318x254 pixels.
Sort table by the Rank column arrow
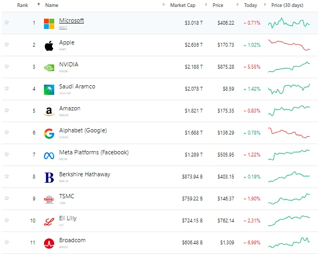tap(39, 4)
